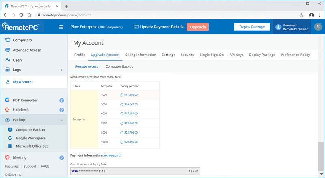Image resolution: width=325 pixels, height=178 pixels.
Task: Collapse the Backup sidebar section
Action: pyautogui.click(x=61, y=120)
